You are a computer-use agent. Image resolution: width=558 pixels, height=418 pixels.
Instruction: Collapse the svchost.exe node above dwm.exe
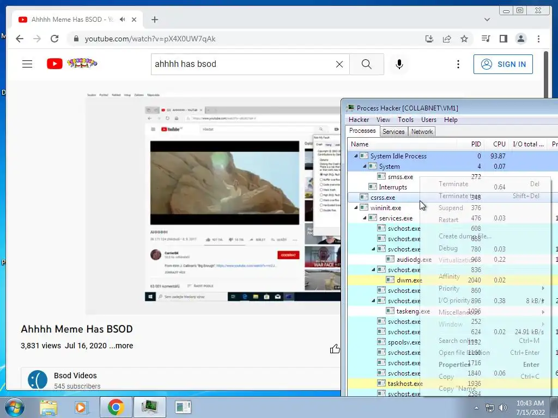pos(373,269)
